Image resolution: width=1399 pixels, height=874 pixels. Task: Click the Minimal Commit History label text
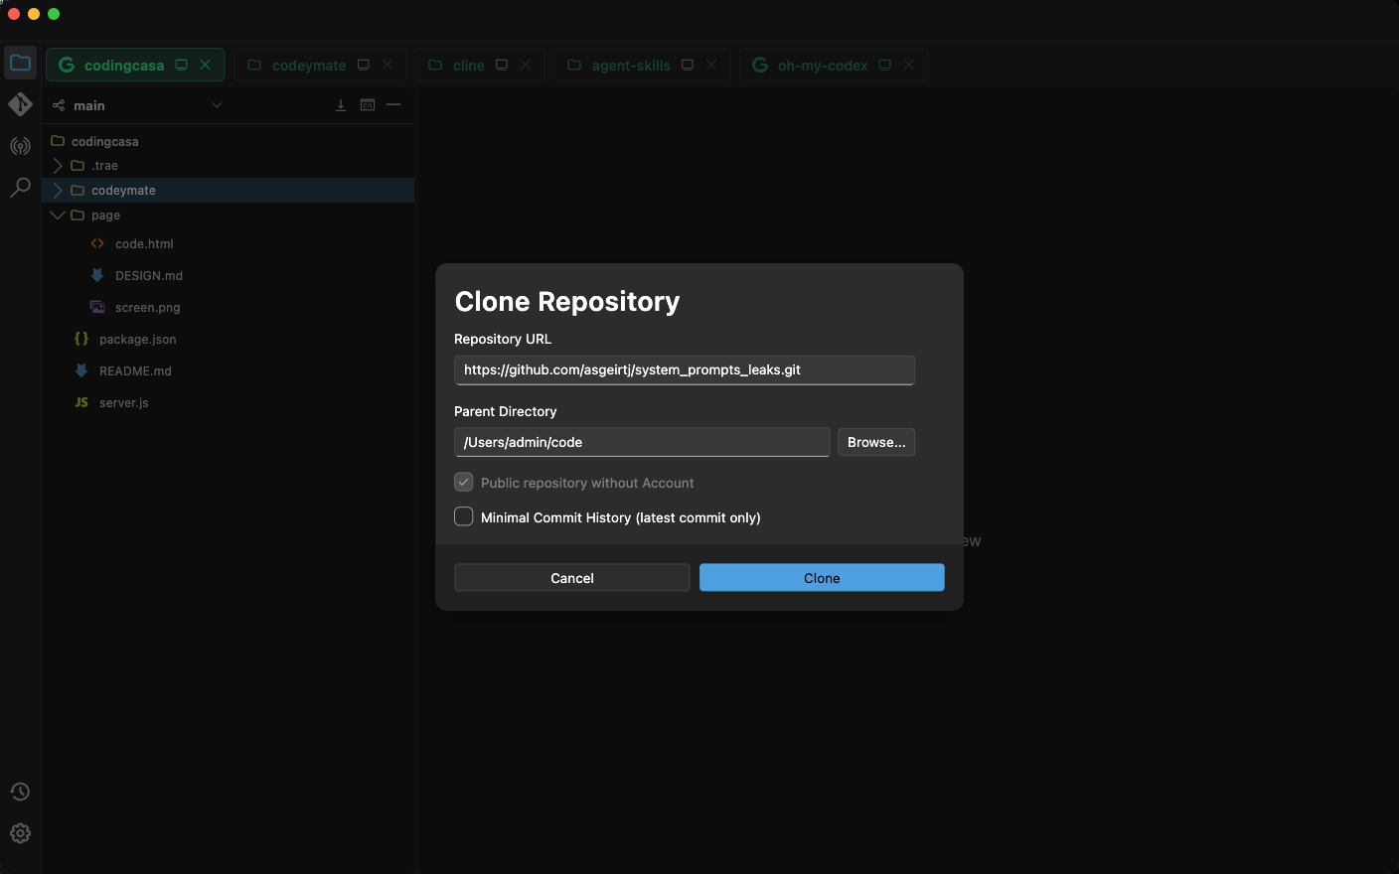[x=621, y=517]
